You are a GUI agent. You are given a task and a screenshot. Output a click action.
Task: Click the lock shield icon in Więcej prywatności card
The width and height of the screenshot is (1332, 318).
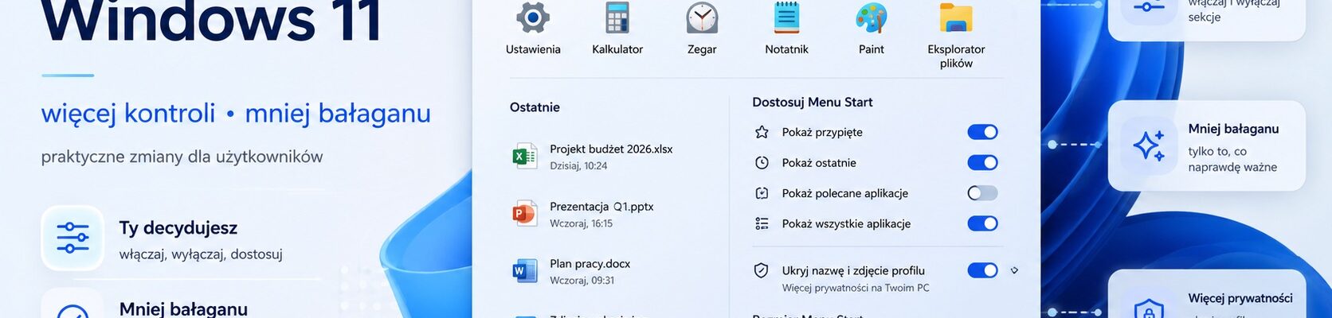coord(1149,308)
